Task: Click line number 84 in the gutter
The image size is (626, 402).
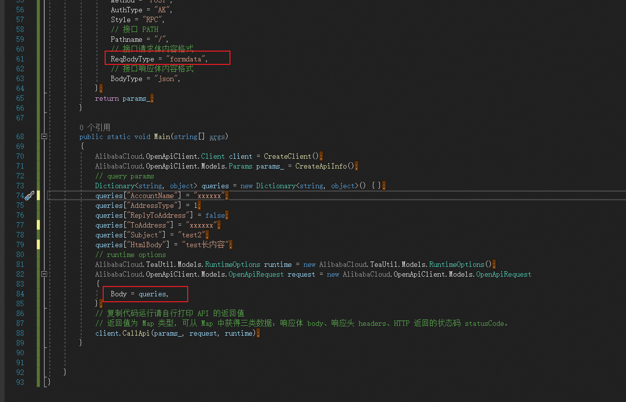Action: point(20,294)
